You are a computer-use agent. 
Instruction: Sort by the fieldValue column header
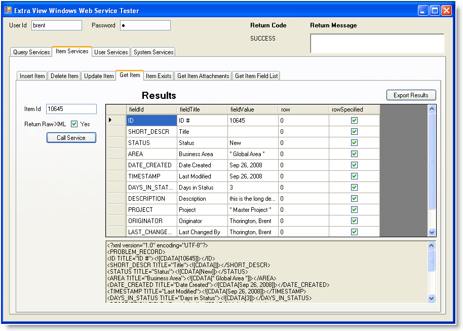[x=253, y=109]
